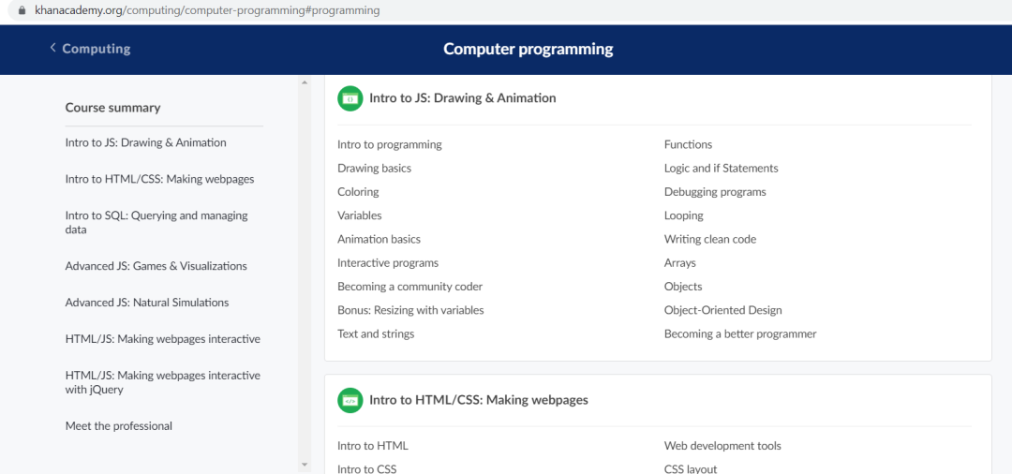
Task: Open Intro to HTML unit
Action: 372,446
